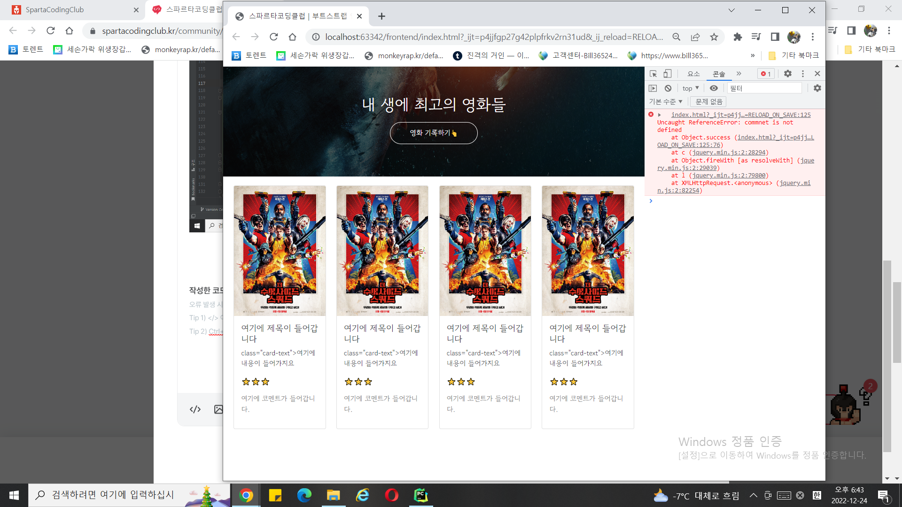The width and height of the screenshot is (902, 507).
Task: Open console settings gear beside the filter box
Action: click(x=817, y=88)
